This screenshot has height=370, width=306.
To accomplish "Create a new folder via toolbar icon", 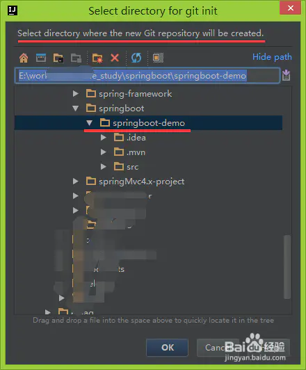I will [97, 58].
